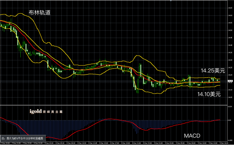234x145 pixels.
Task: Click the 14.60 price axis level
Action: click(x=230, y=15)
